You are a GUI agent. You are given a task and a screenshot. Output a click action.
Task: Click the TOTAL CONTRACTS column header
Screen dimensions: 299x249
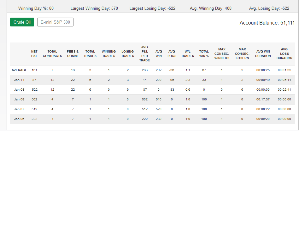(x=52, y=54)
